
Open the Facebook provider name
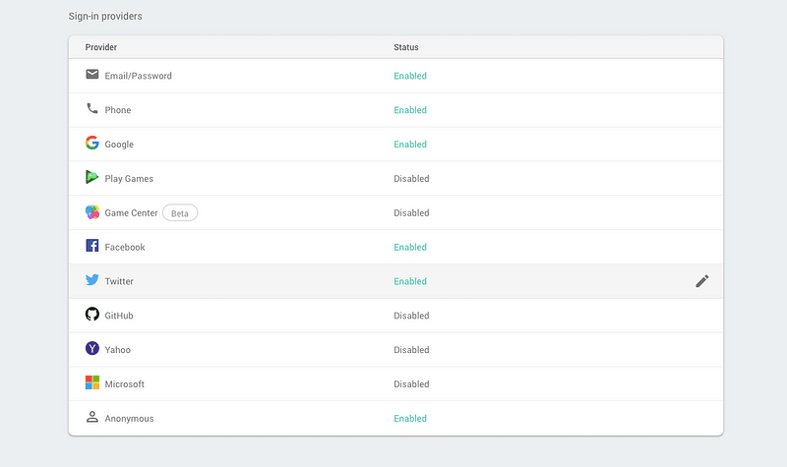pos(125,248)
